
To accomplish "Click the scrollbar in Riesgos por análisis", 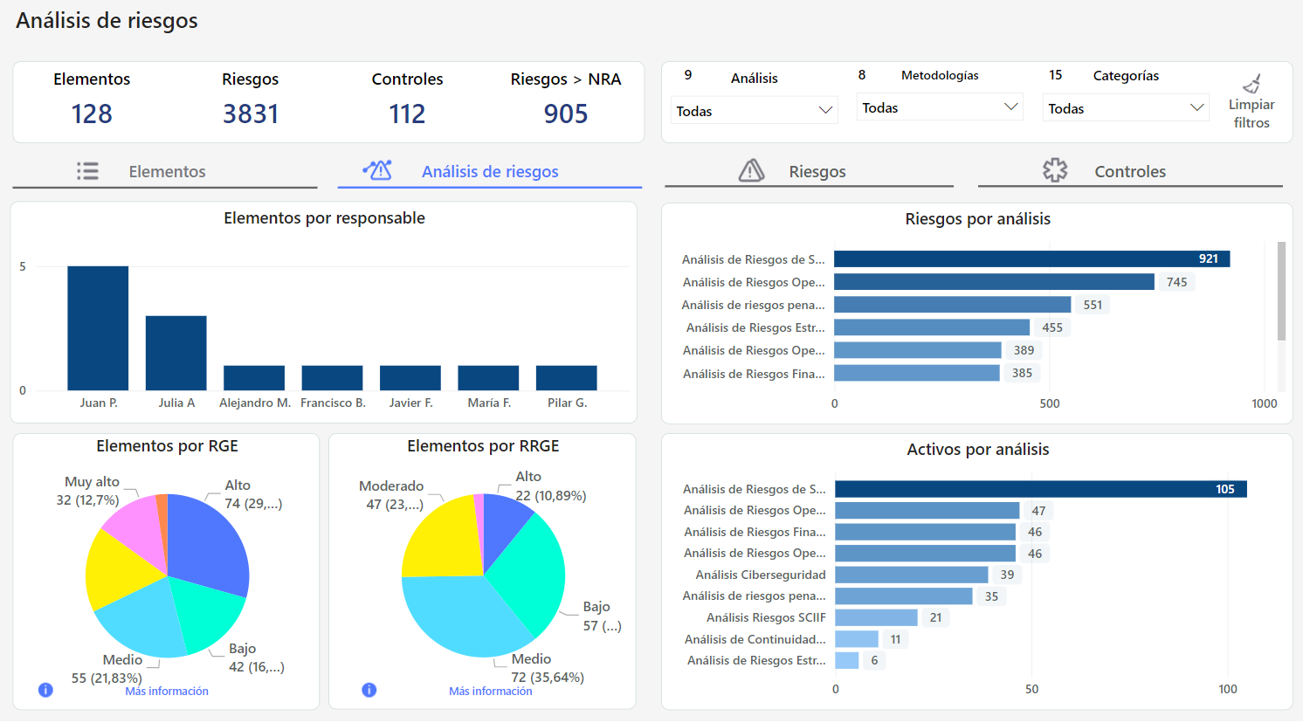I will (x=1281, y=291).
